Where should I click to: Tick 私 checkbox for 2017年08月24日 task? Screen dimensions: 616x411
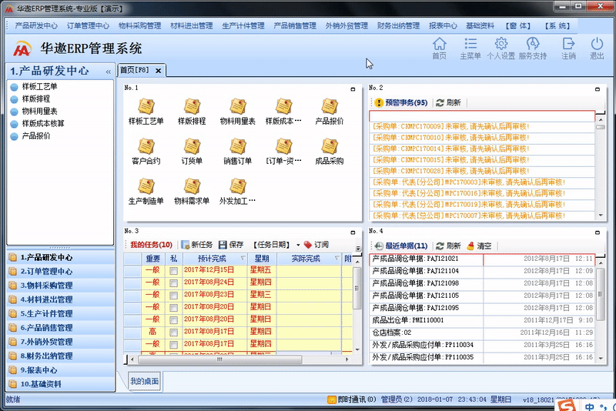(x=173, y=282)
